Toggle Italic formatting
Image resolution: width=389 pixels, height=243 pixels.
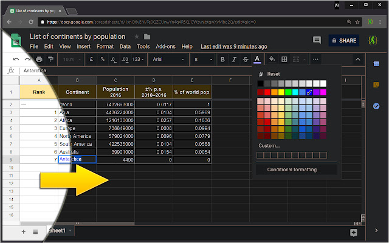point(235,60)
